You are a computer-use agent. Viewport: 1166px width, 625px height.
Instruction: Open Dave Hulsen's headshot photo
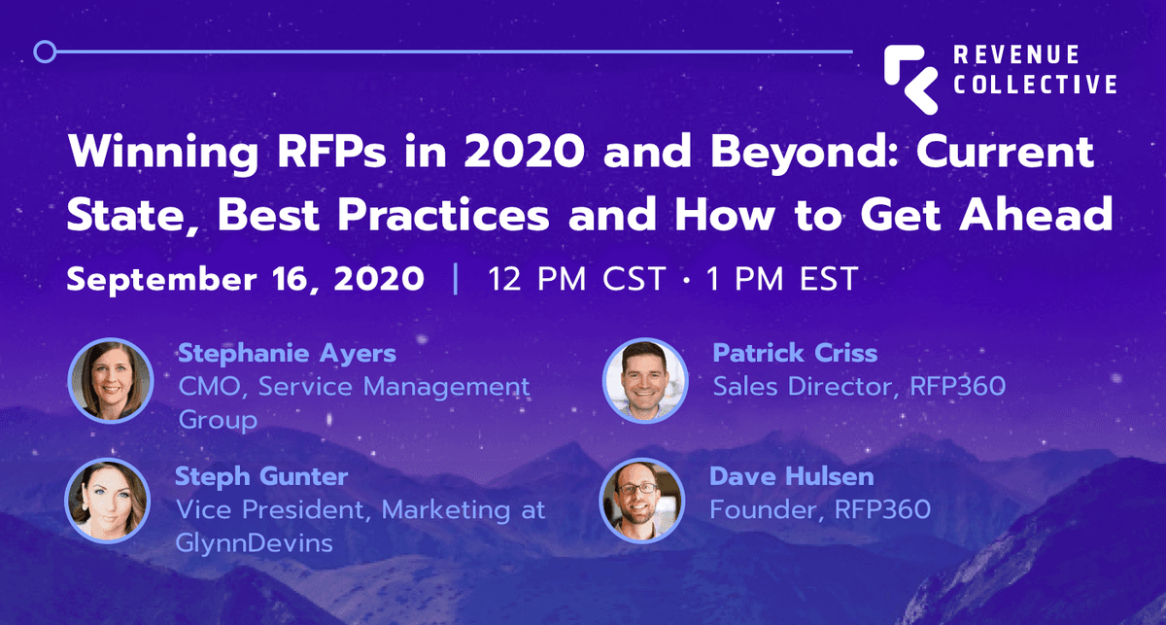642,501
